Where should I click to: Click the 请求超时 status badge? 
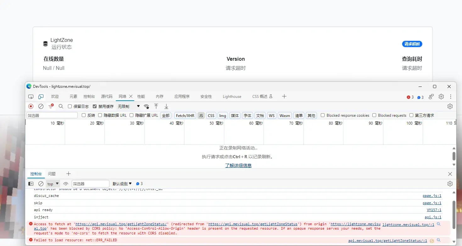click(x=412, y=44)
